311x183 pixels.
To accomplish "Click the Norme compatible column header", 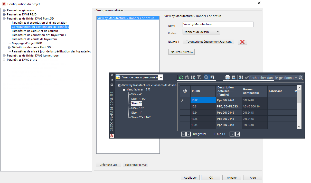I will tap(255, 91).
